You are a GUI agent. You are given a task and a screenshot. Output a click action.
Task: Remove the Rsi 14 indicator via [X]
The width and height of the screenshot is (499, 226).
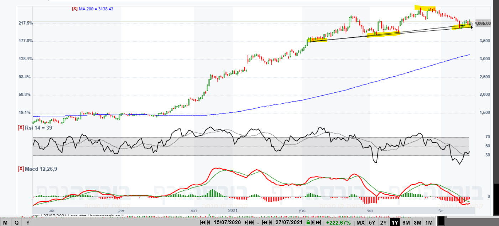21,128
